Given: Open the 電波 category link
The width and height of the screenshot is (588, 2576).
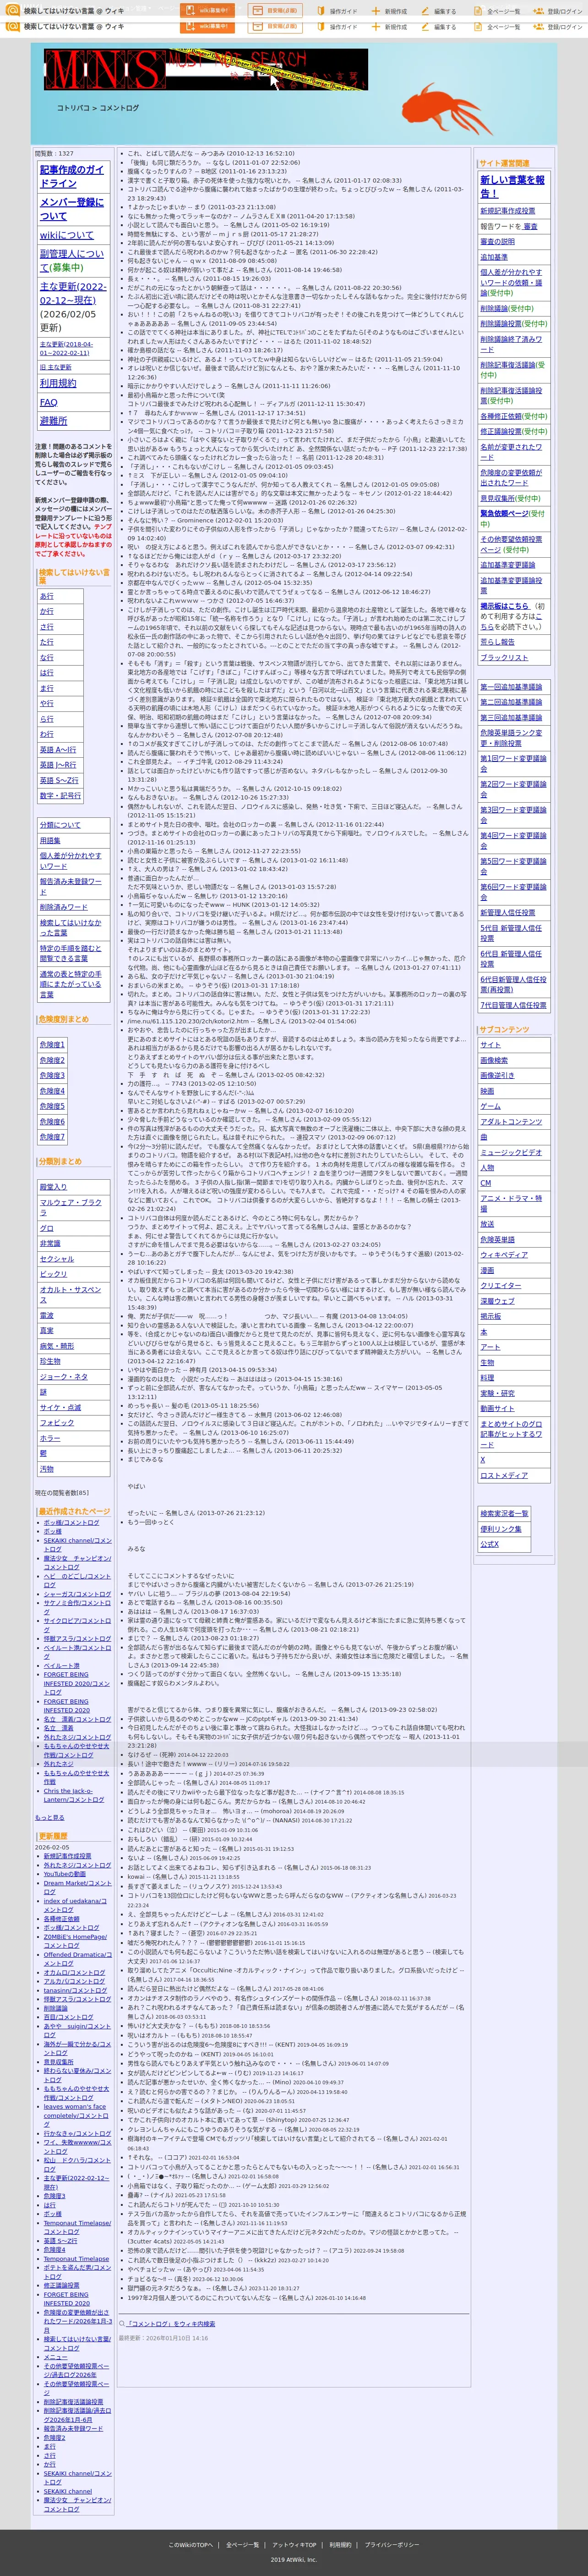Looking at the screenshot, I should pyautogui.click(x=47, y=1315).
